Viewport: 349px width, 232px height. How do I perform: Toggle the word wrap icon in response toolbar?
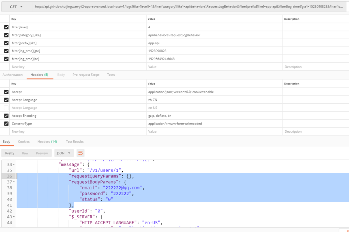point(80,153)
